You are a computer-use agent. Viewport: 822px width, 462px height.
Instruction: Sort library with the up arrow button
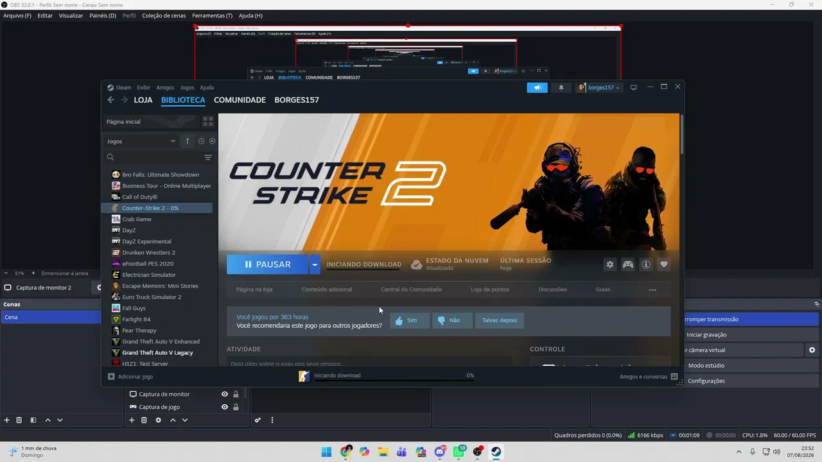188,141
